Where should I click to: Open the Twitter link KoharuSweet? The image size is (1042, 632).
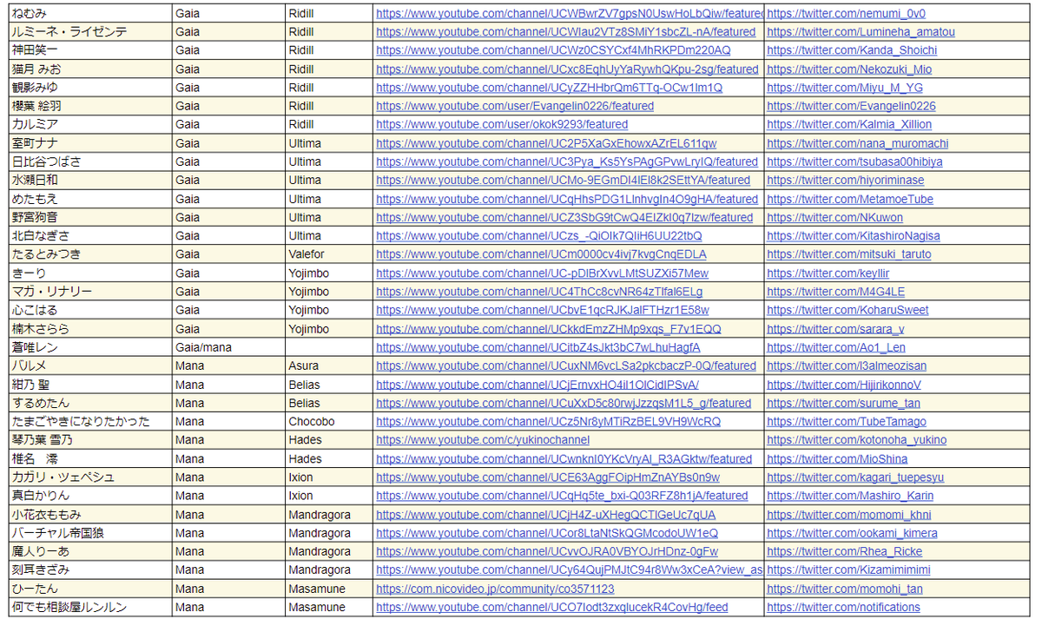pos(848,310)
